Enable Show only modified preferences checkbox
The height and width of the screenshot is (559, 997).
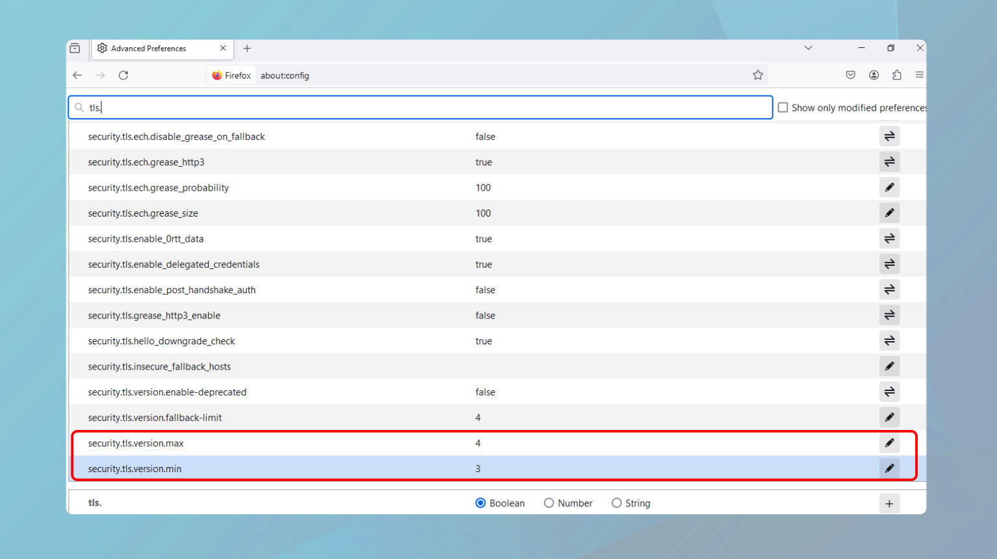tap(783, 108)
